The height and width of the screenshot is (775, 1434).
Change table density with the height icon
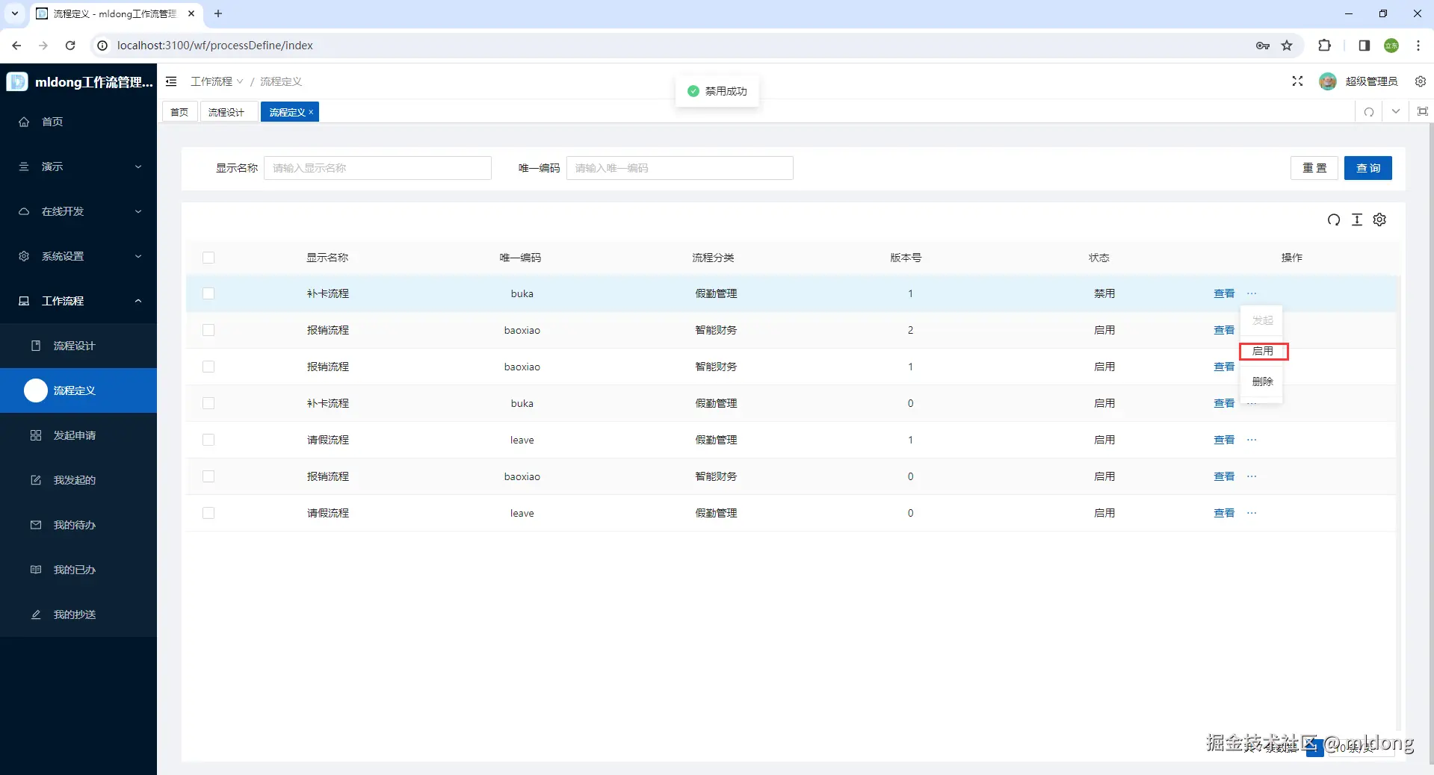click(1357, 220)
